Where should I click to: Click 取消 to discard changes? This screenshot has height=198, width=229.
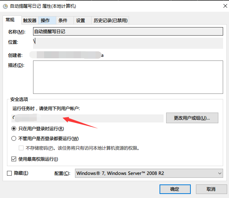(211, 189)
